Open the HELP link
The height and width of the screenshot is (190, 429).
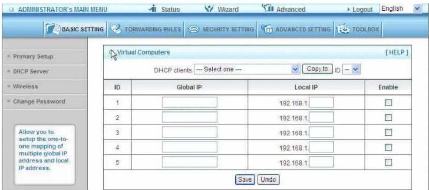(x=397, y=53)
